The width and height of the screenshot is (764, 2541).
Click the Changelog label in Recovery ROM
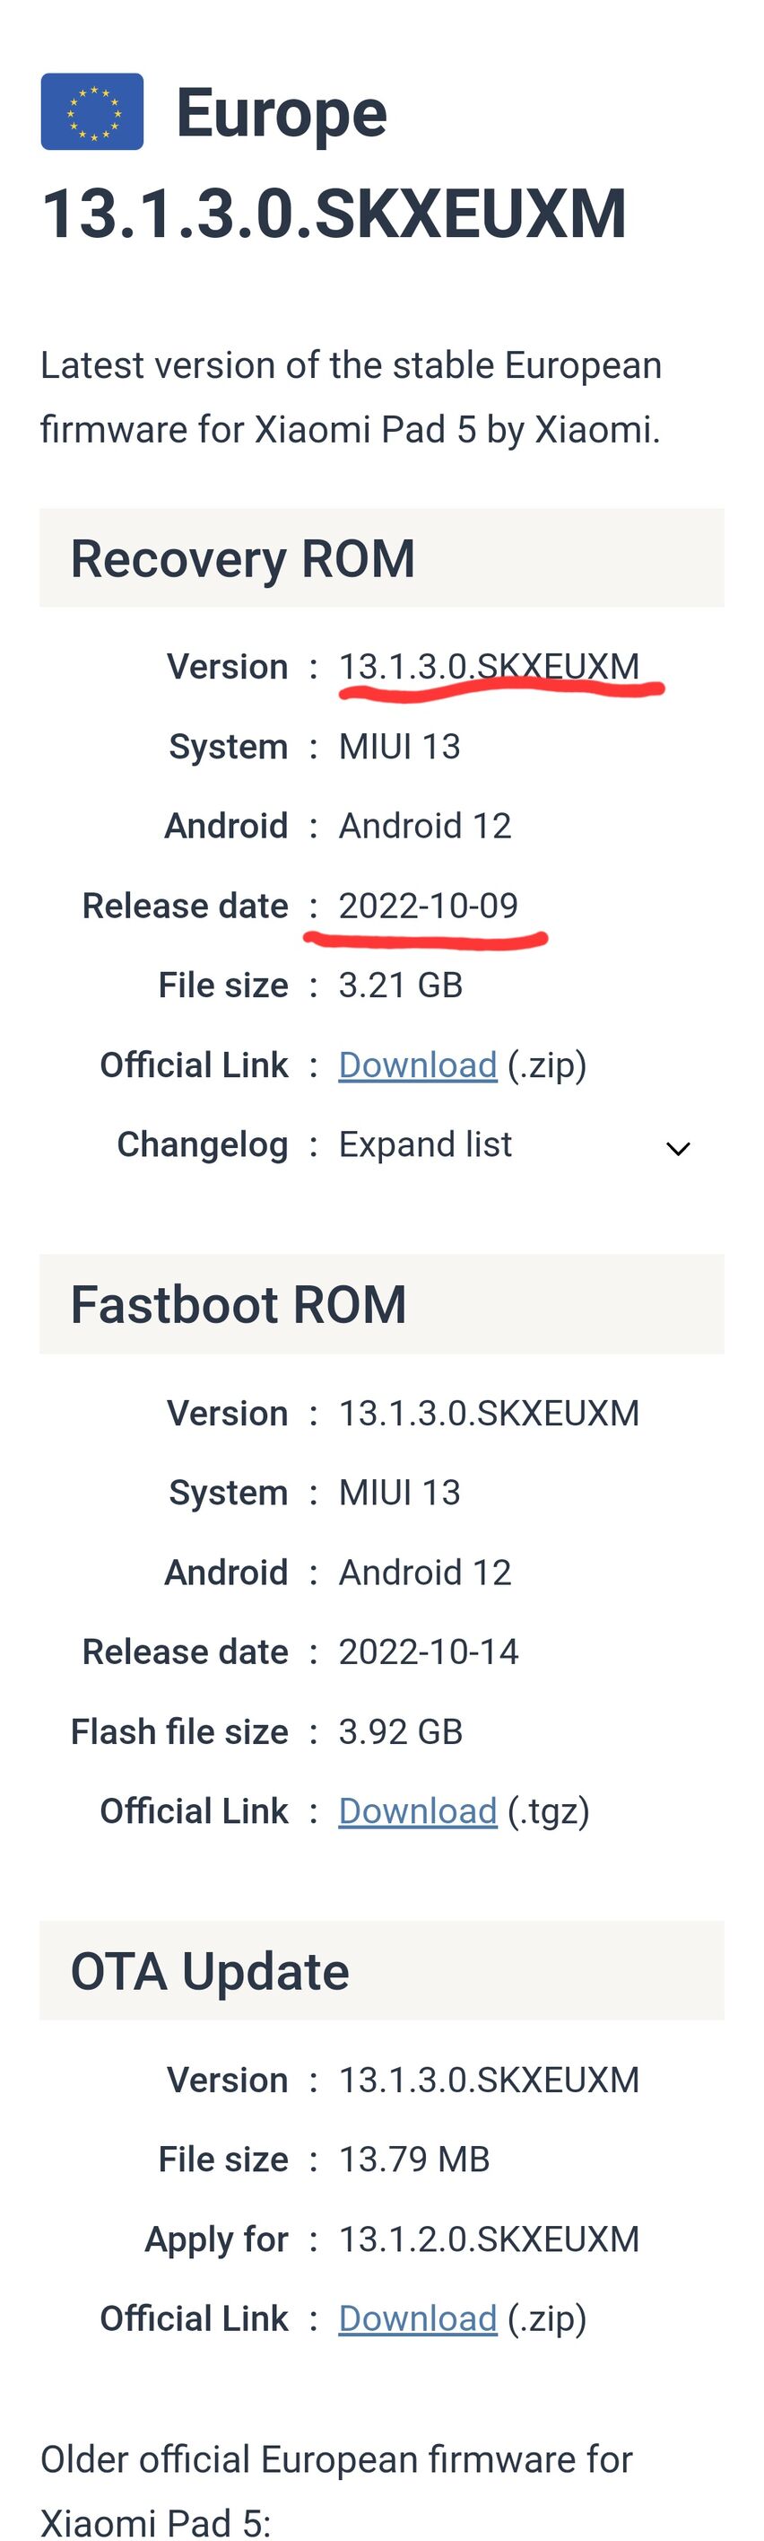tap(202, 1144)
